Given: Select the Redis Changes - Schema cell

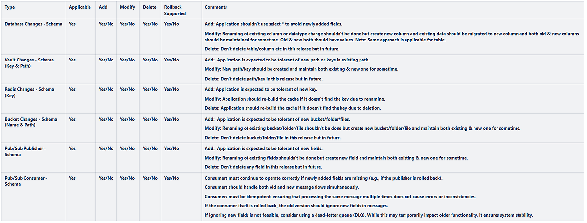Looking at the screenshot, I should click(29, 92).
